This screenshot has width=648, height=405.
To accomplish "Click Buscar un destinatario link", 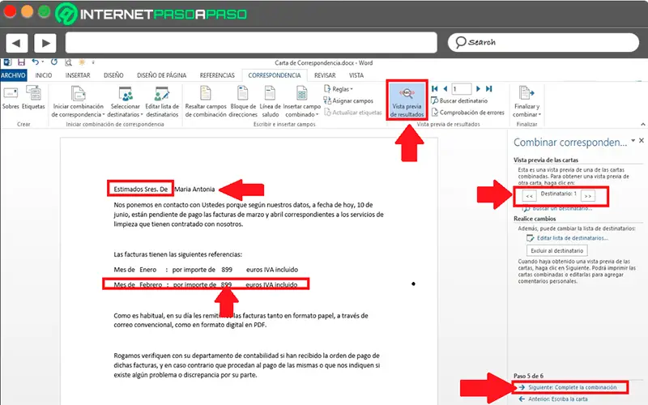I will click(558, 208).
